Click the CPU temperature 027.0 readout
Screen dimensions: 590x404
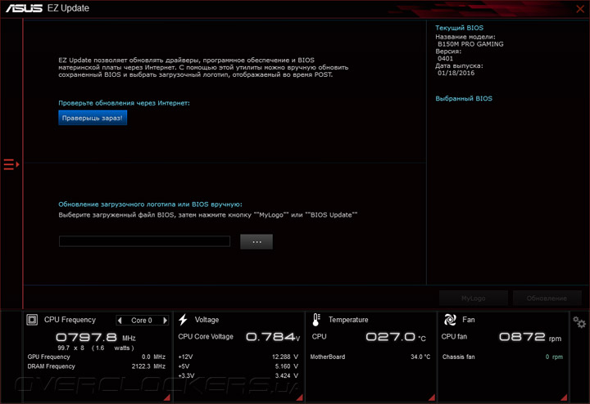tap(396, 337)
